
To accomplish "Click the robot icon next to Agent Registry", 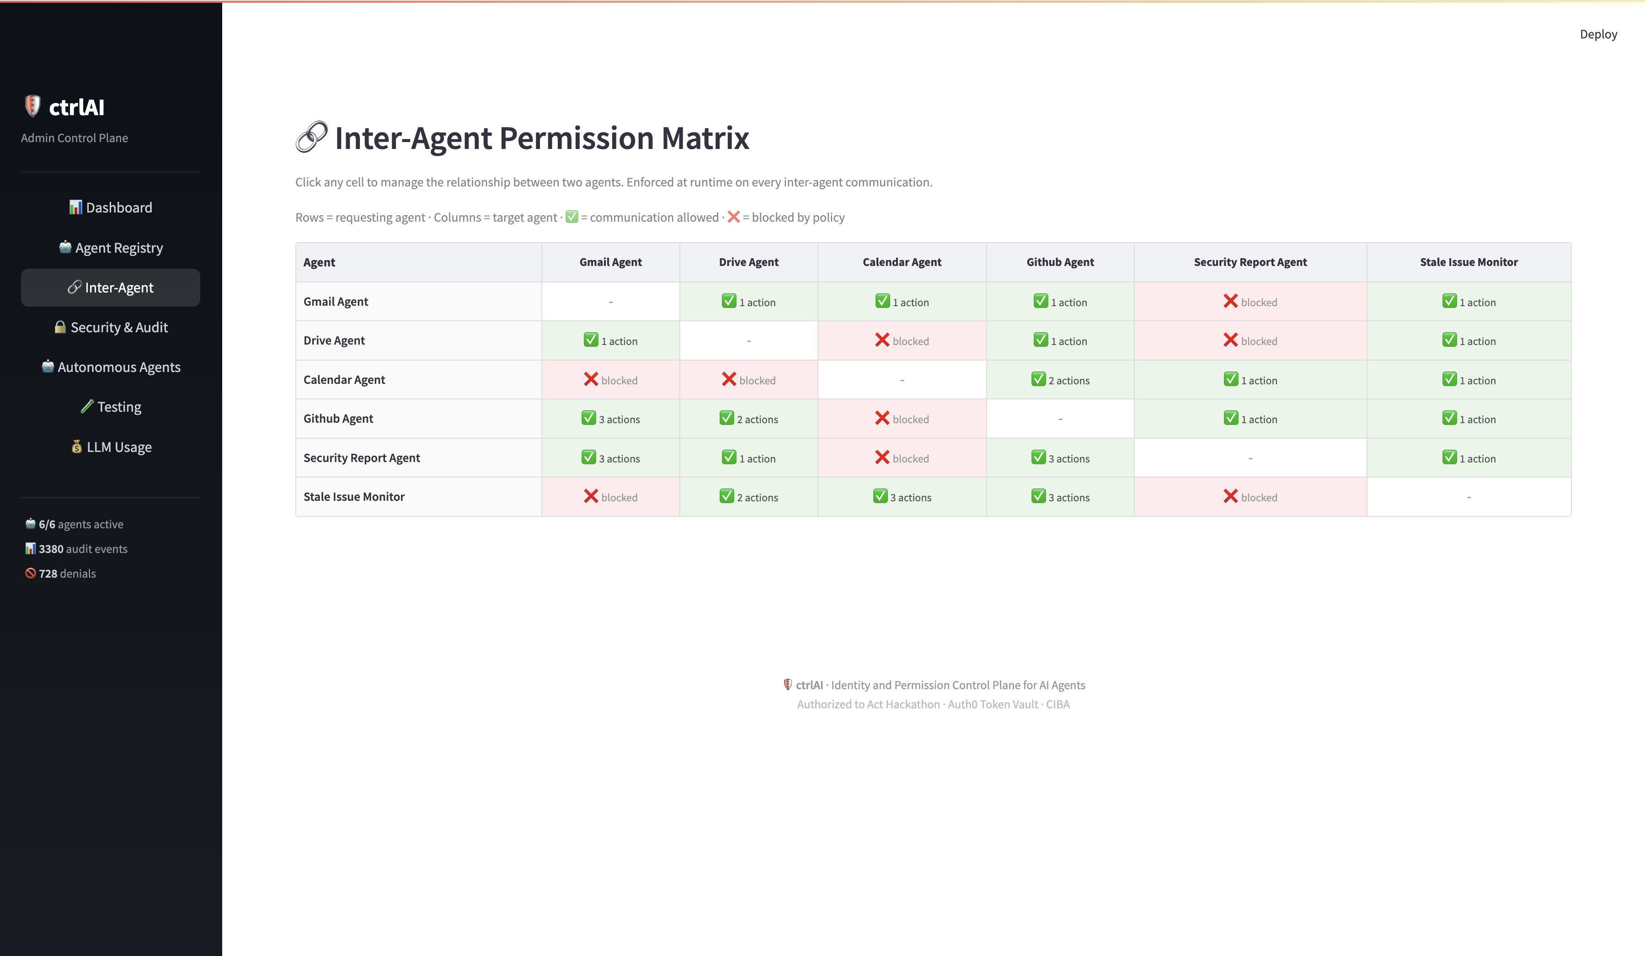I will (x=64, y=247).
